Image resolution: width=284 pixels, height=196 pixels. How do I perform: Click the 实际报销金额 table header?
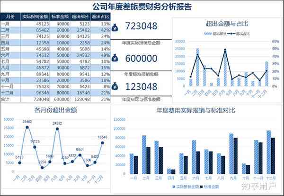coord(35,17)
